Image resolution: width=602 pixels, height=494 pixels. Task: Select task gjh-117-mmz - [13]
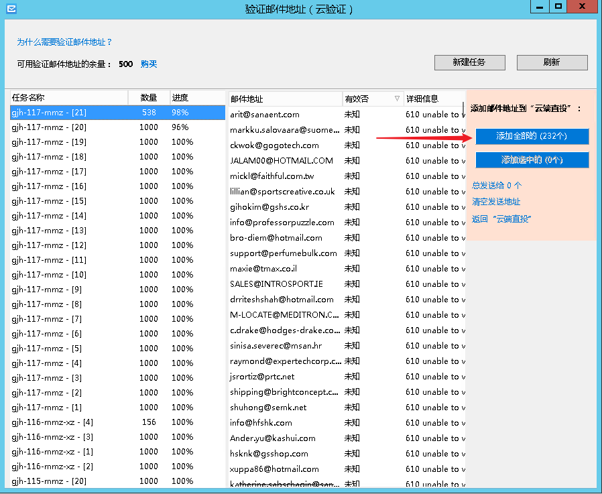(x=117, y=231)
